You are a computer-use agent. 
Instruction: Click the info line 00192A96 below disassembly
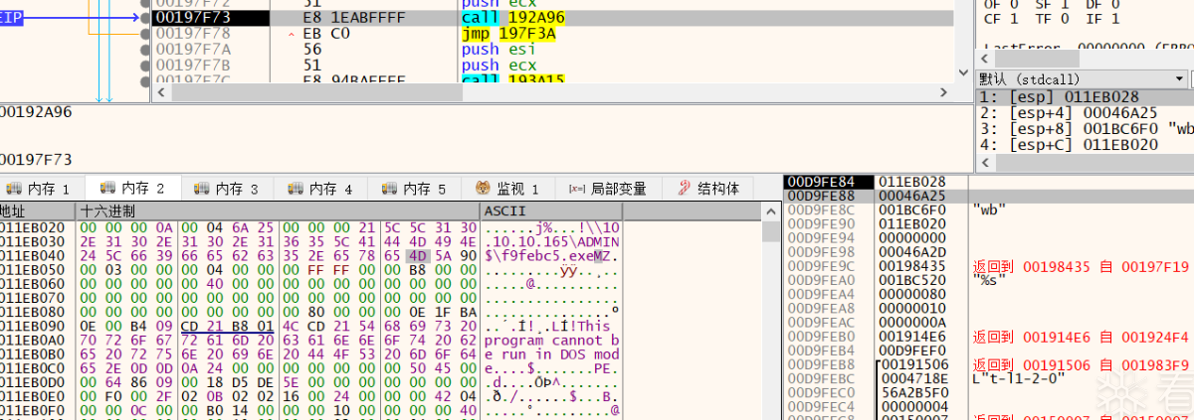36,112
